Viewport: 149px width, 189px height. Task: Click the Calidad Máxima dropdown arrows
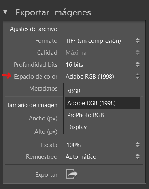coord(138,52)
